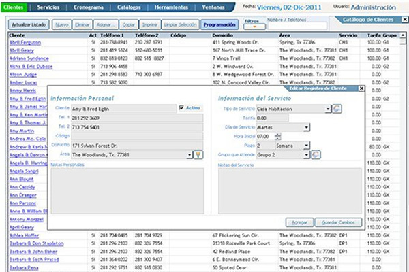Expand the Área dropdown in personal info
The width and height of the screenshot is (409, 272).
coord(189,155)
